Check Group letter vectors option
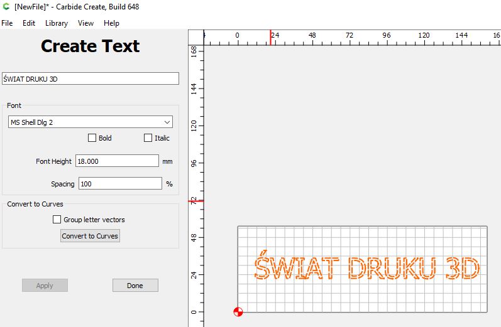This screenshot has height=327, width=501. coord(57,220)
